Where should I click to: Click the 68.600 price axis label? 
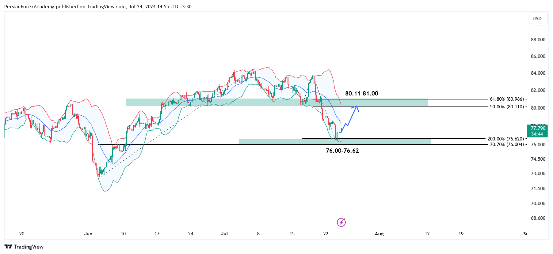538,218
